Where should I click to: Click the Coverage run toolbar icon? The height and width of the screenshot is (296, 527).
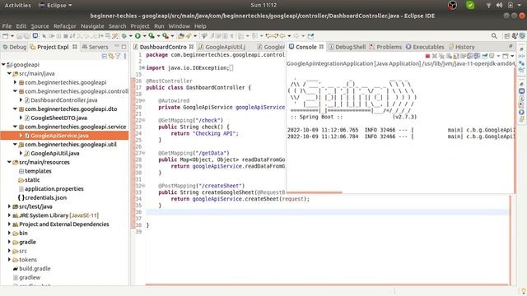pos(152,36)
